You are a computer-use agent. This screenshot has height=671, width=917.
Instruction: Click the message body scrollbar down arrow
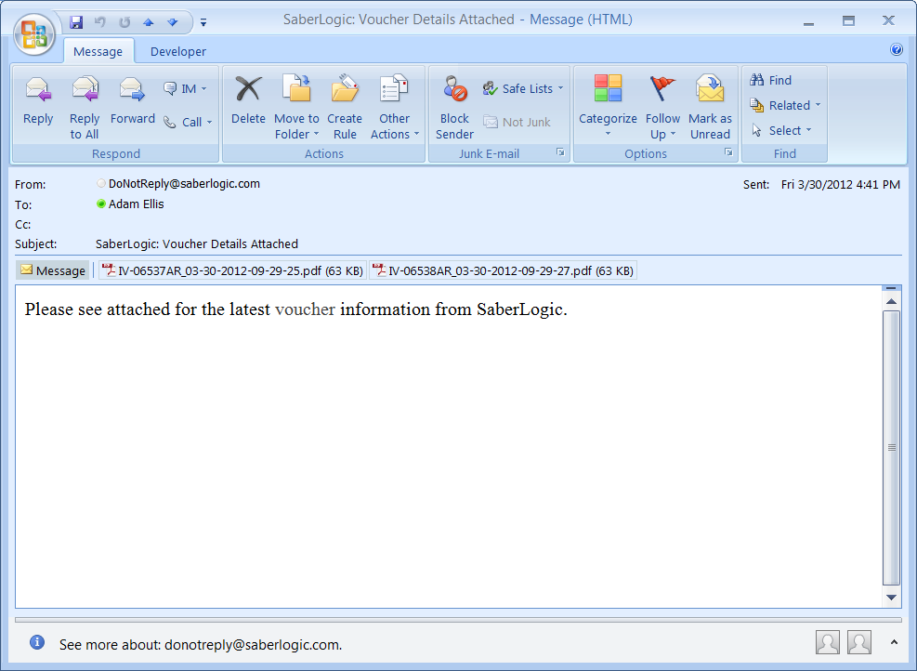[891, 598]
